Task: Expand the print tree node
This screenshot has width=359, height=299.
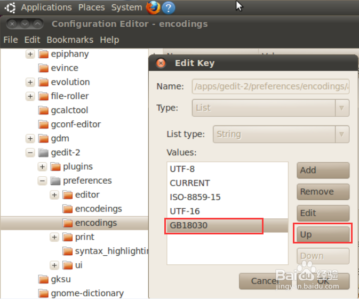Action: point(54,237)
